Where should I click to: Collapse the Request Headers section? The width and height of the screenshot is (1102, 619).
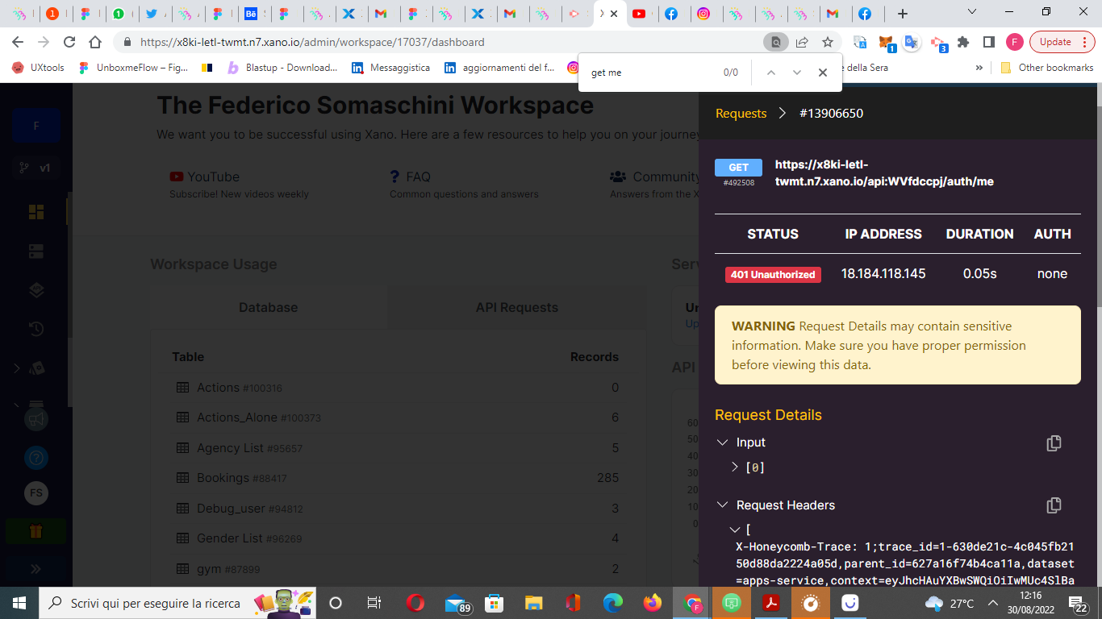[x=722, y=505]
